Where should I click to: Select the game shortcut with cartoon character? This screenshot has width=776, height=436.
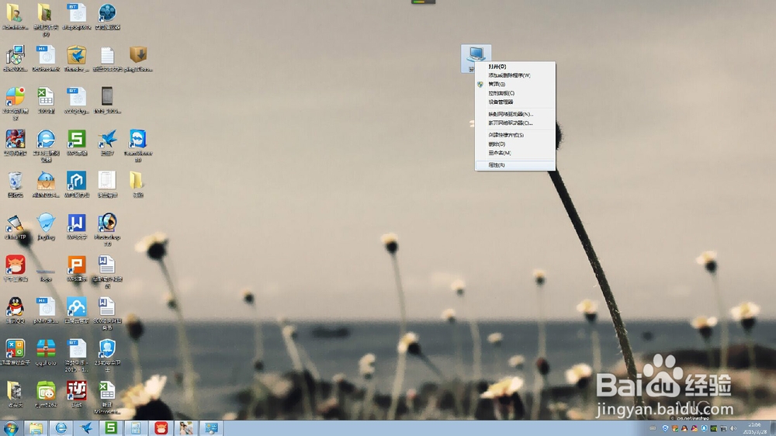coord(15,142)
